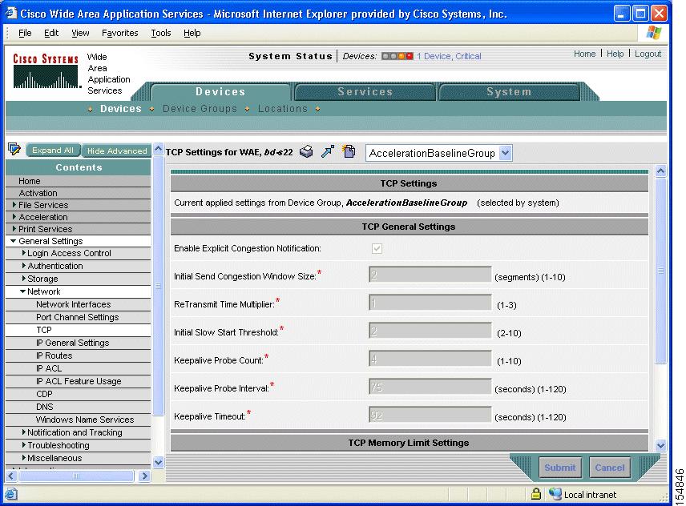This screenshot has width=686, height=506.
Task: Open the Device Groups subtab
Action: pos(200,108)
